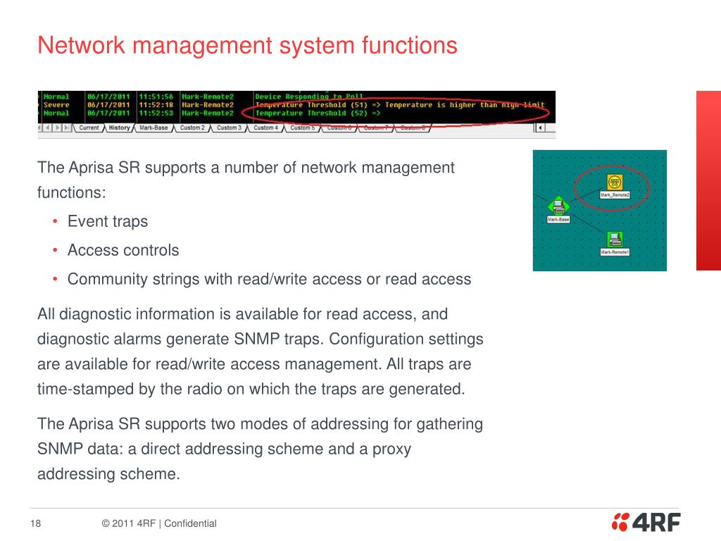Image resolution: width=721 pixels, height=541 pixels.
Task: Open the Custom 7 tab
Action: (x=376, y=128)
